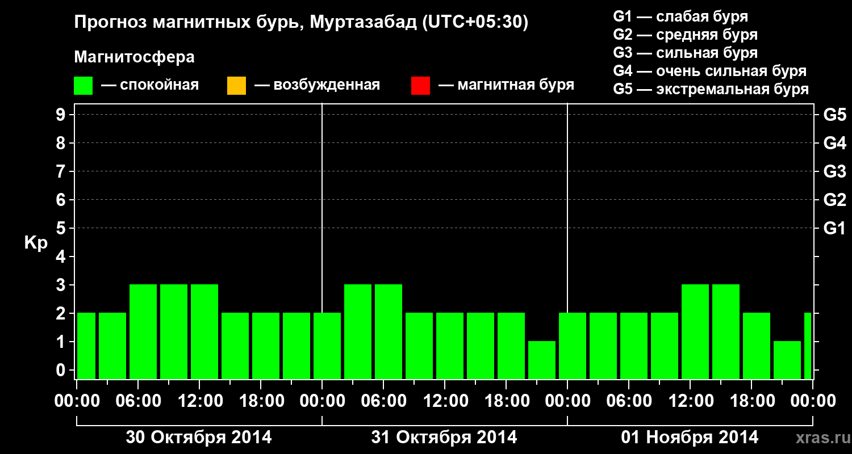Click the green 'спокойная' legend swatch
The height and width of the screenshot is (454, 852).
pos(83,86)
